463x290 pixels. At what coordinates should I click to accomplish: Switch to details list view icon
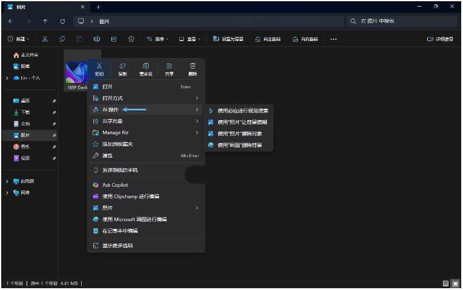tap(446, 283)
